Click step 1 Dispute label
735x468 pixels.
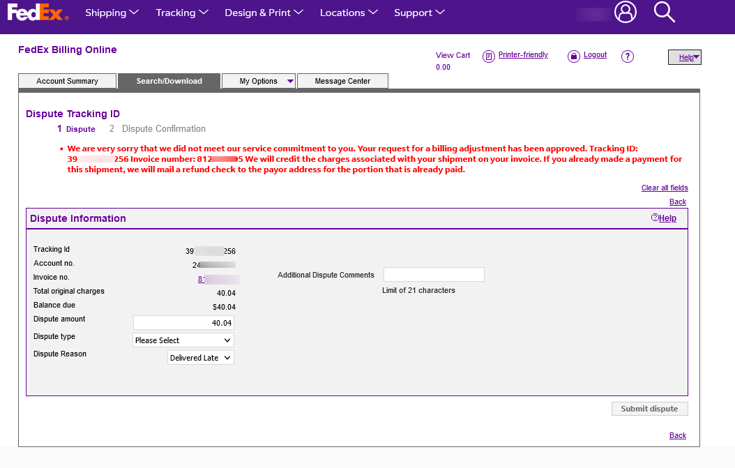coord(76,129)
